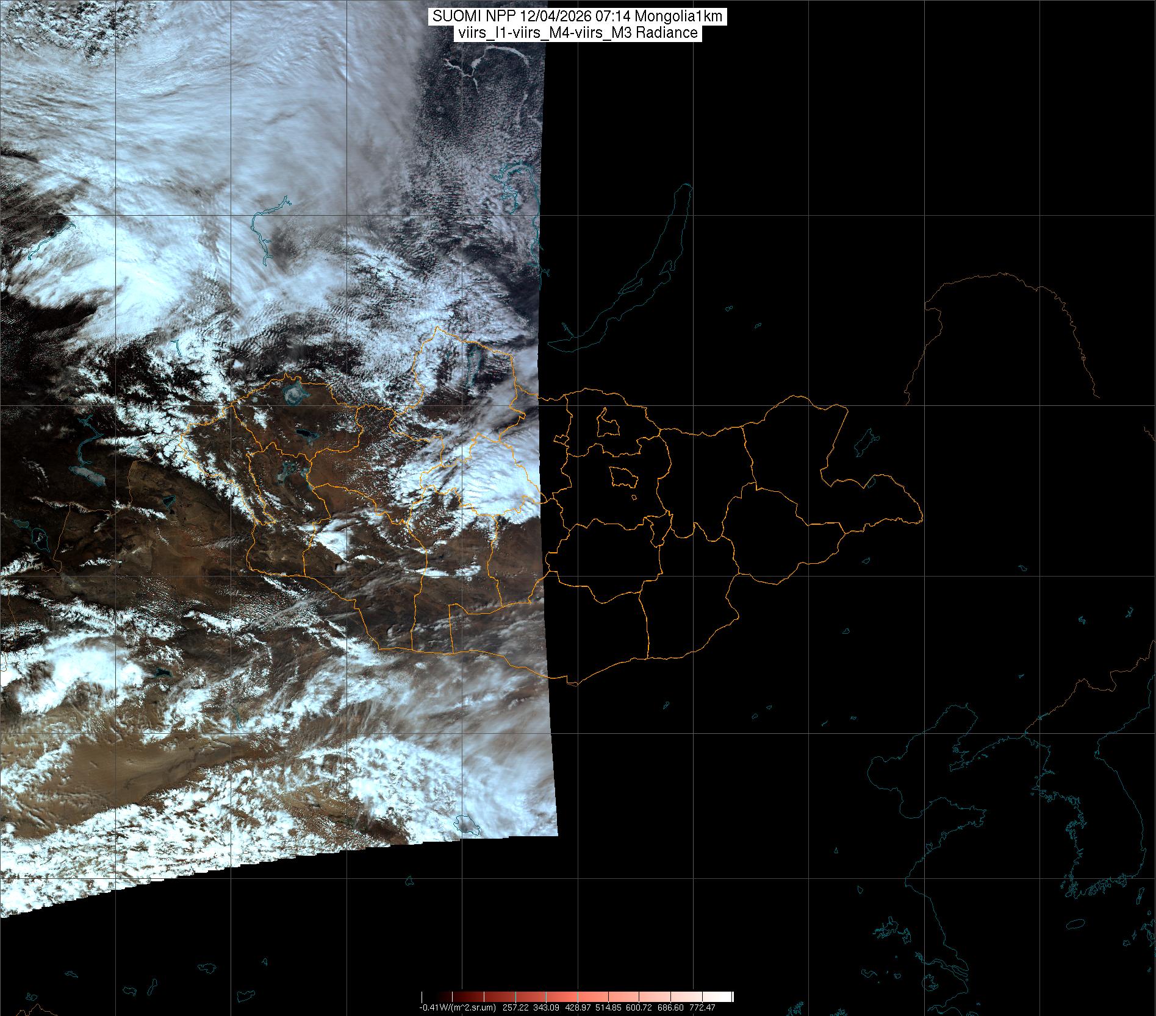The image size is (1156, 1016).
Task: Click the 772.47 colorbar label
Action: coord(702,1007)
